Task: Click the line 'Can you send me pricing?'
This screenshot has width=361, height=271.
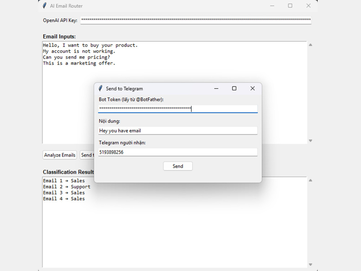Action: 77,57
